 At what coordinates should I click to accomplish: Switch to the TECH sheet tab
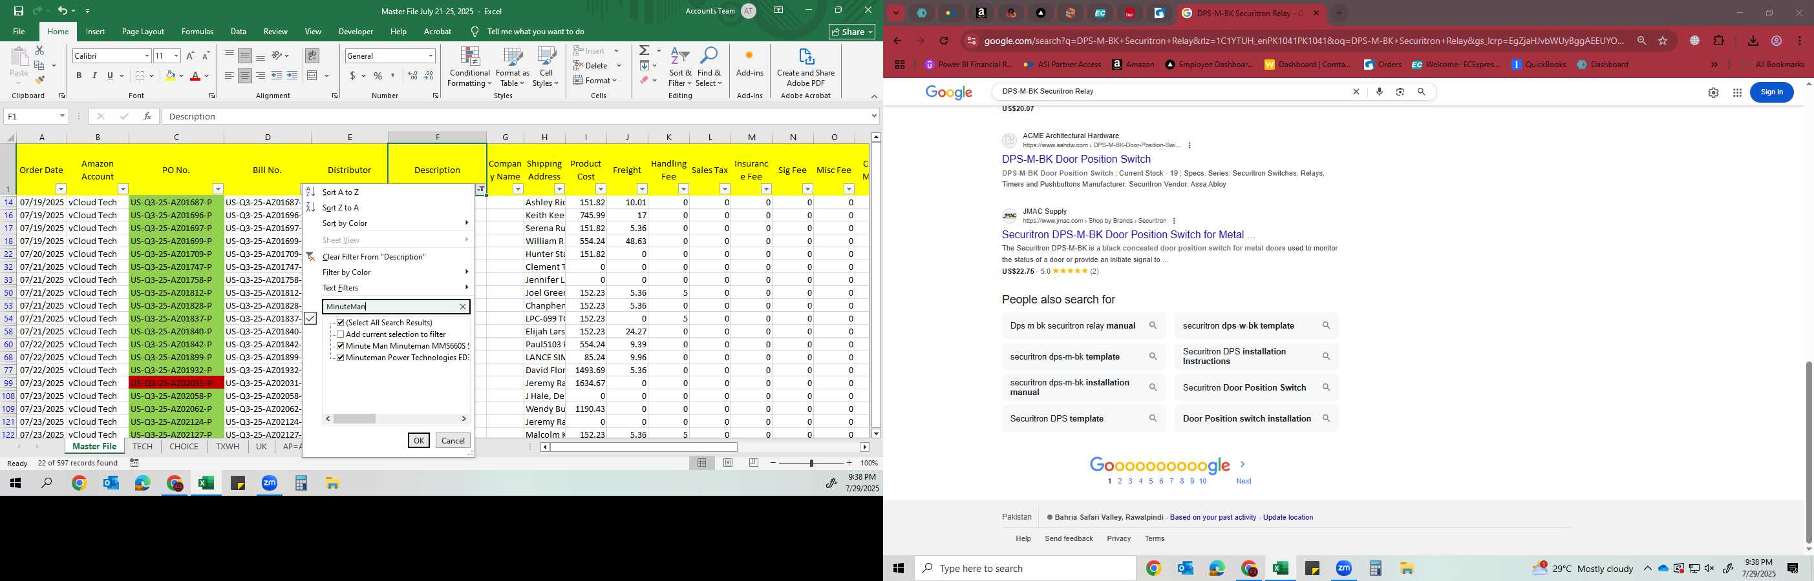[x=142, y=447]
